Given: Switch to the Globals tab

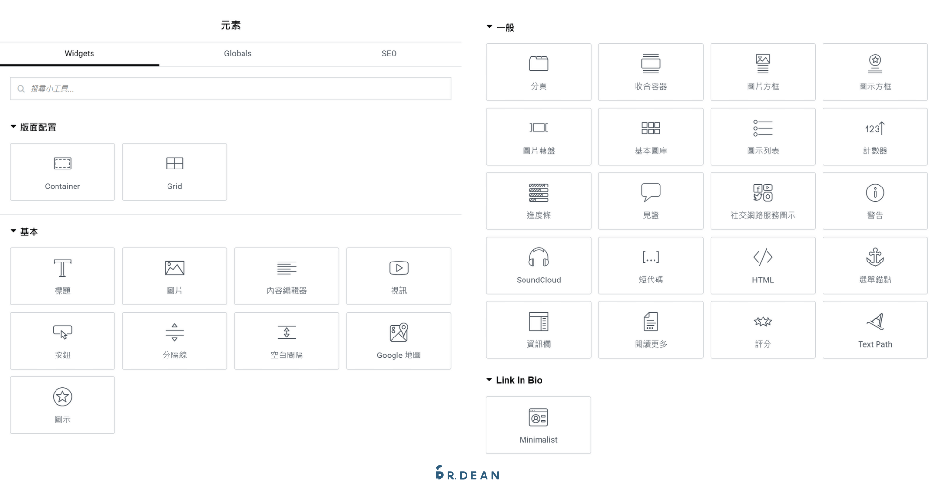Looking at the screenshot, I should (237, 54).
